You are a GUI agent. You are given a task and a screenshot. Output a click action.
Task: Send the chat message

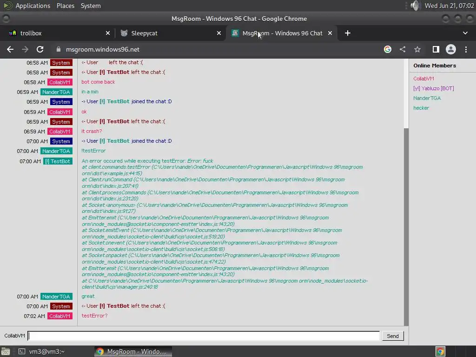[x=392, y=336]
